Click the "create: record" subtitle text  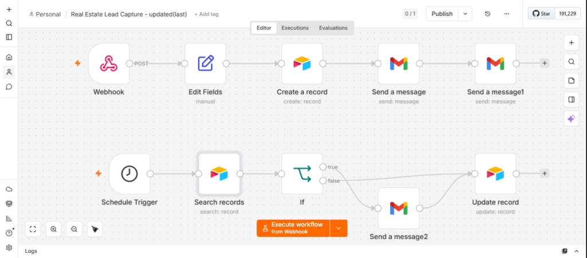[x=302, y=102]
